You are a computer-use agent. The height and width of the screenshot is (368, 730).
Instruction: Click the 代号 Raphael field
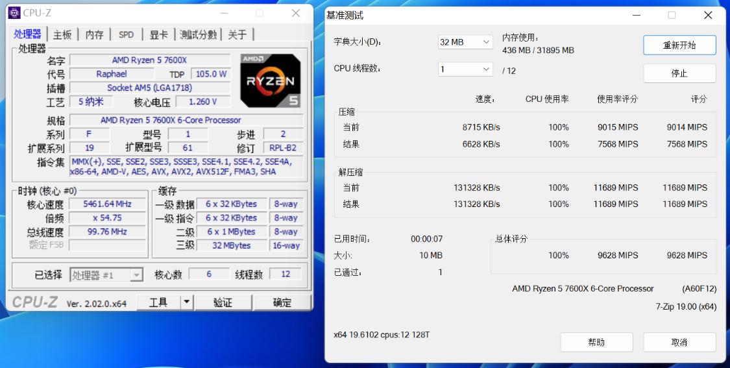(112, 74)
